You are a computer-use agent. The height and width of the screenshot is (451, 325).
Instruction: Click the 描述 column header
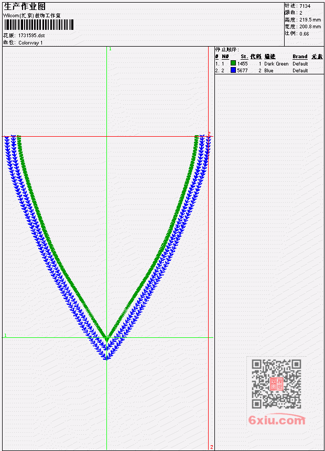point(270,57)
